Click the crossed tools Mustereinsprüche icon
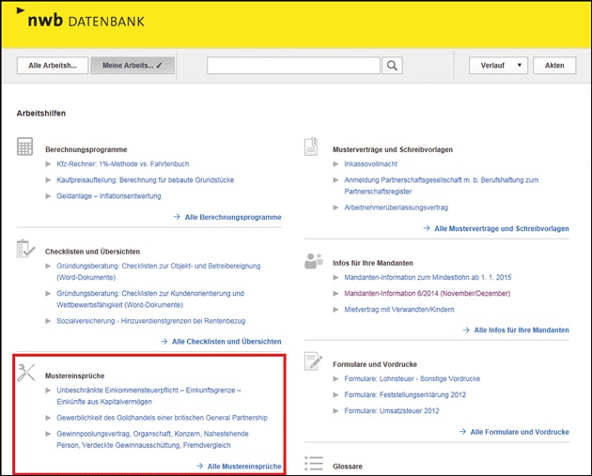 click(x=25, y=373)
